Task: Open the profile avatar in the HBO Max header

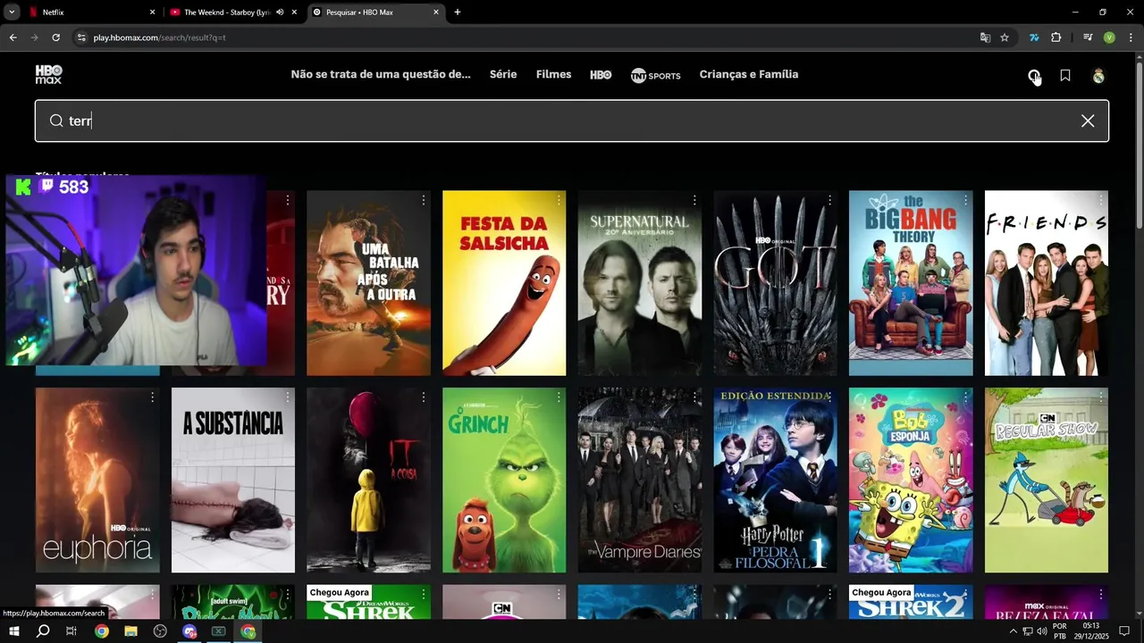Action: click(1098, 76)
